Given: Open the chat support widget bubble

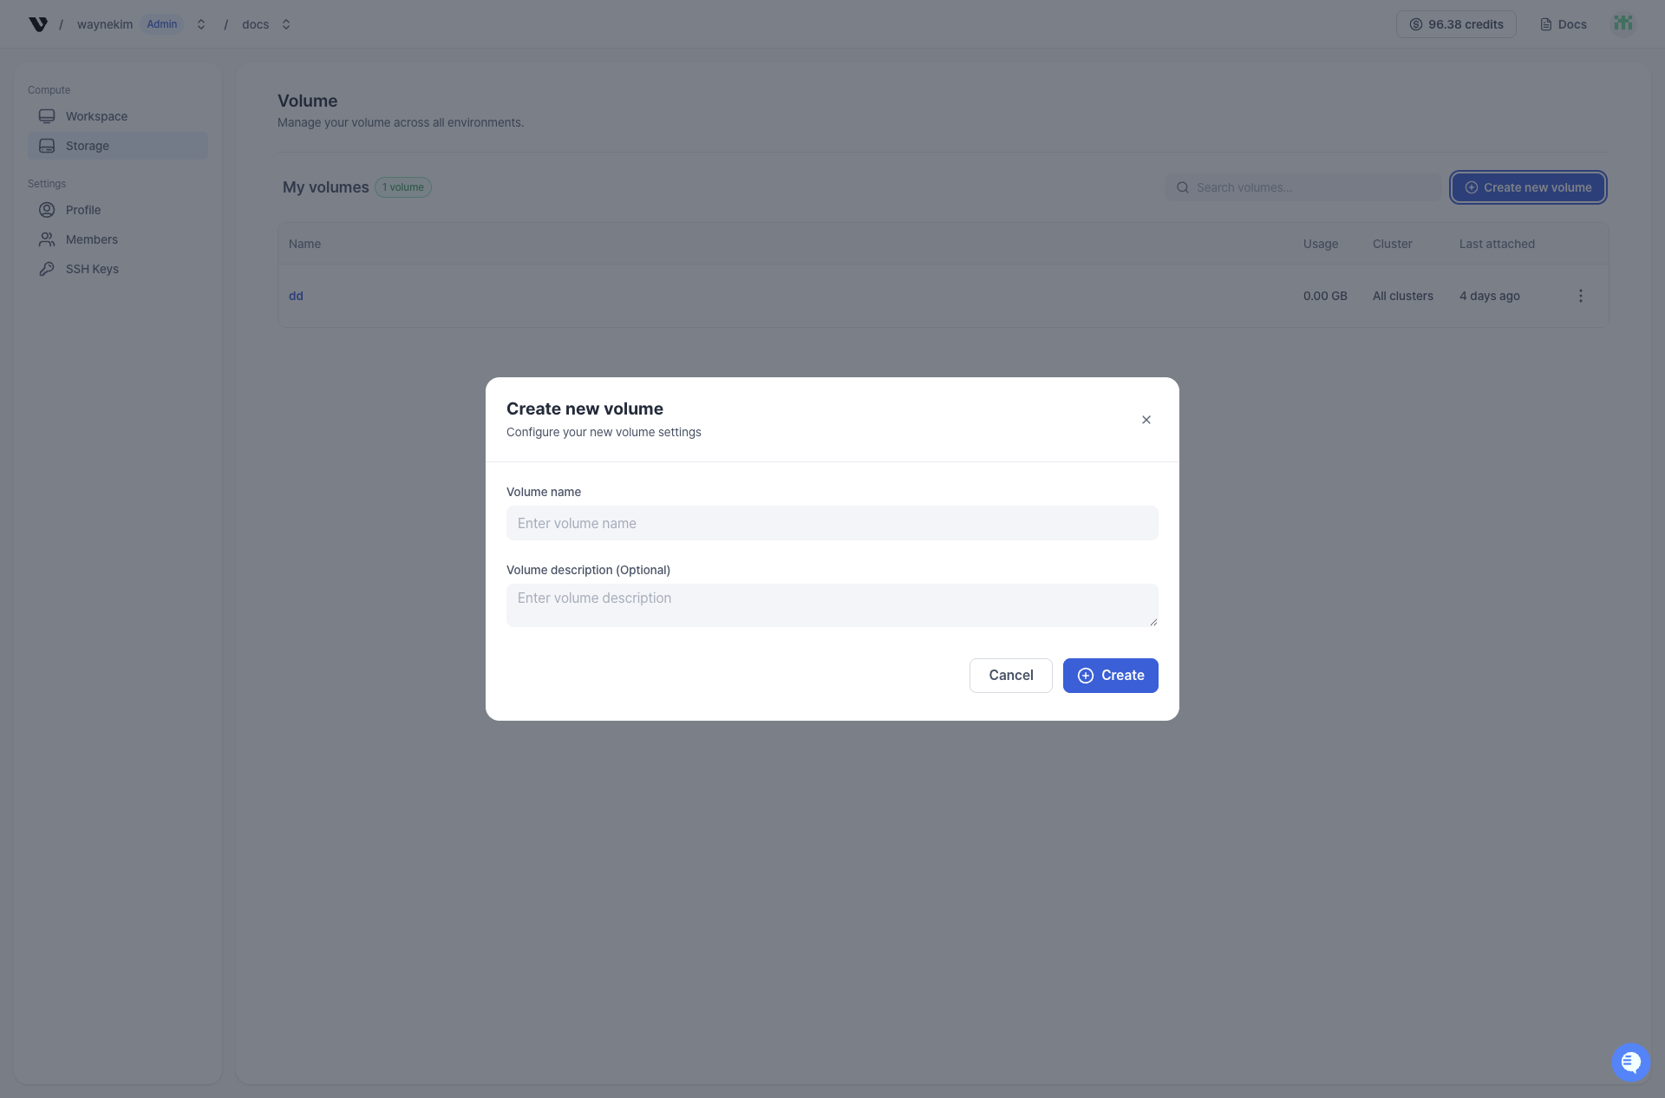Looking at the screenshot, I should [1629, 1062].
